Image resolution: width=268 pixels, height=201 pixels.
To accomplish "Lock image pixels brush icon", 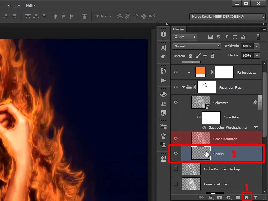I will click(x=198, y=56).
